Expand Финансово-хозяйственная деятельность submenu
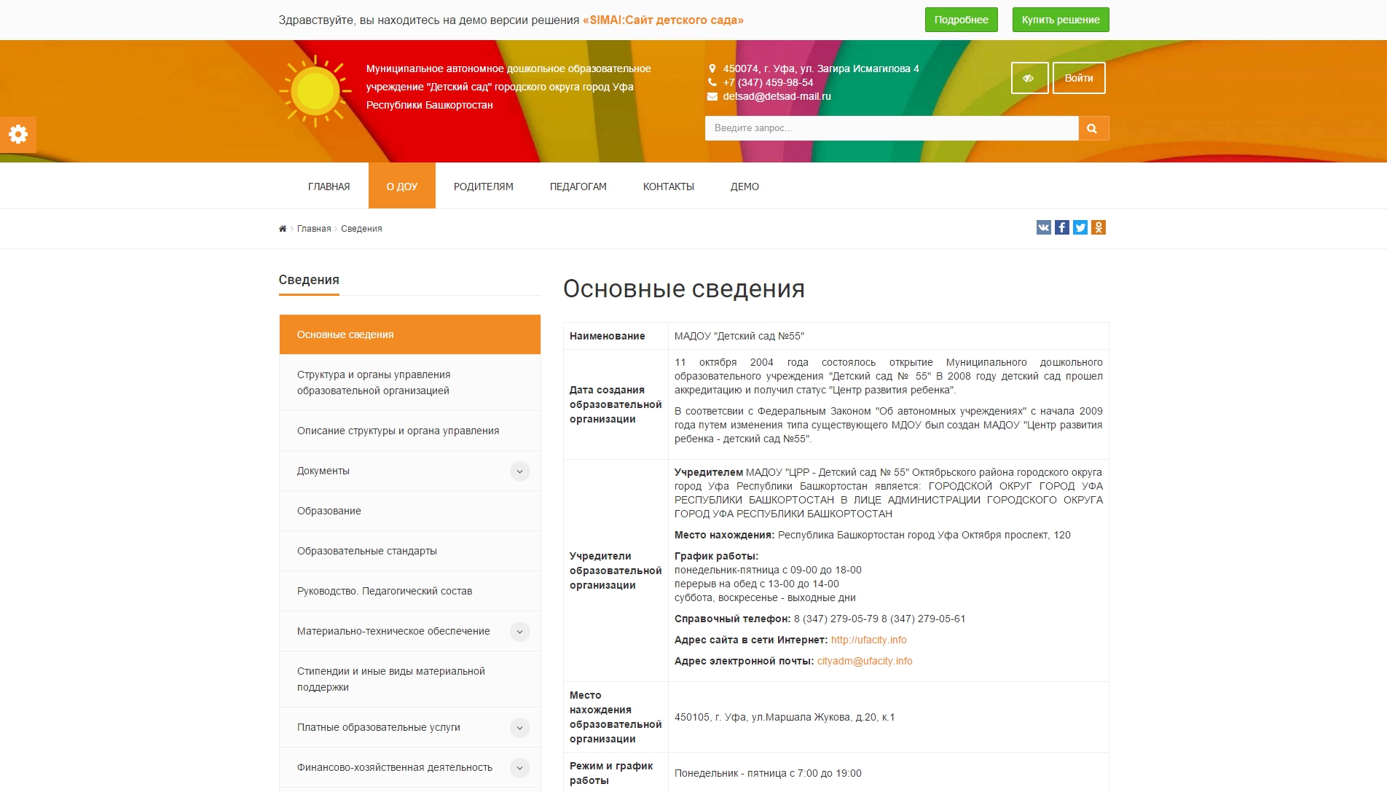This screenshot has width=1387, height=792. [519, 768]
